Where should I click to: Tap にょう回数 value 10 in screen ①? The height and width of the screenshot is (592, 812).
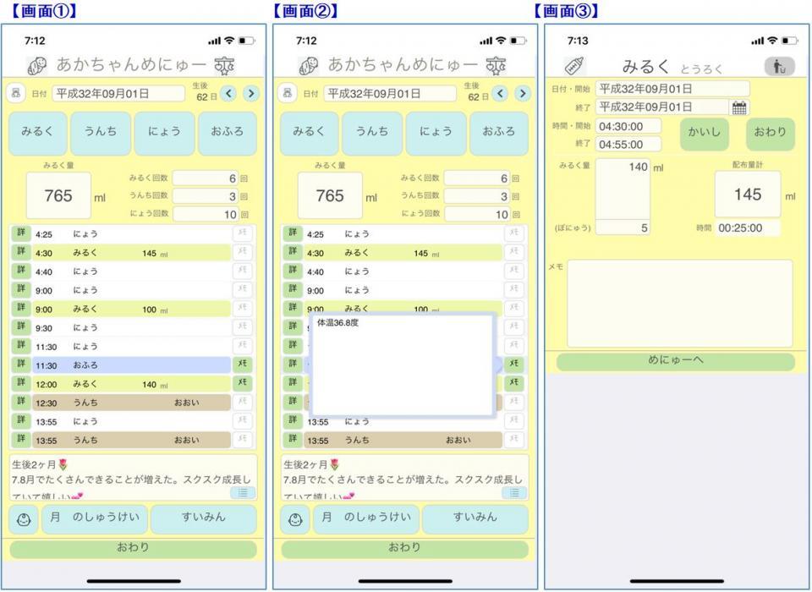click(206, 214)
